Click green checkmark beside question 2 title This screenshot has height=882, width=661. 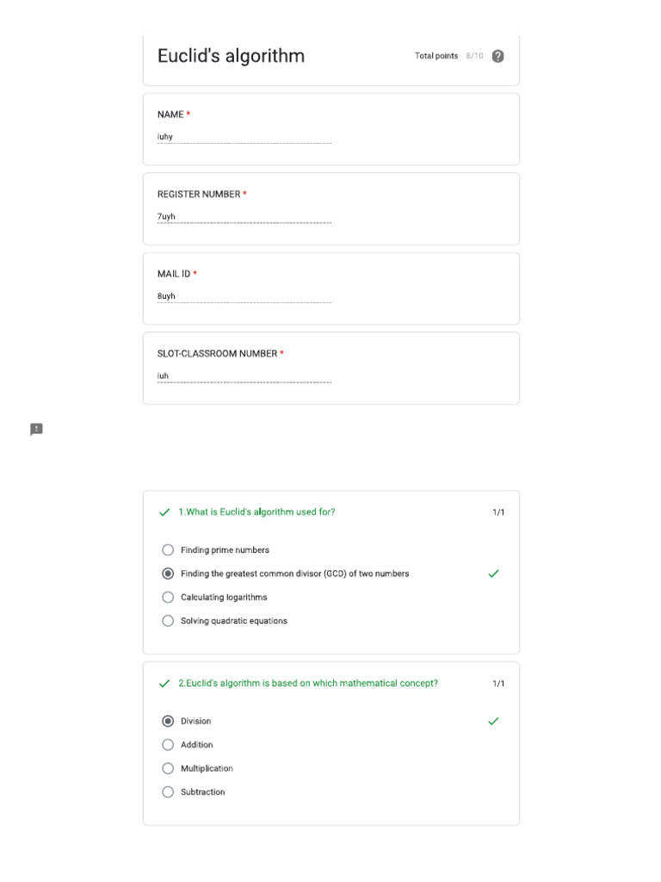pyautogui.click(x=164, y=684)
